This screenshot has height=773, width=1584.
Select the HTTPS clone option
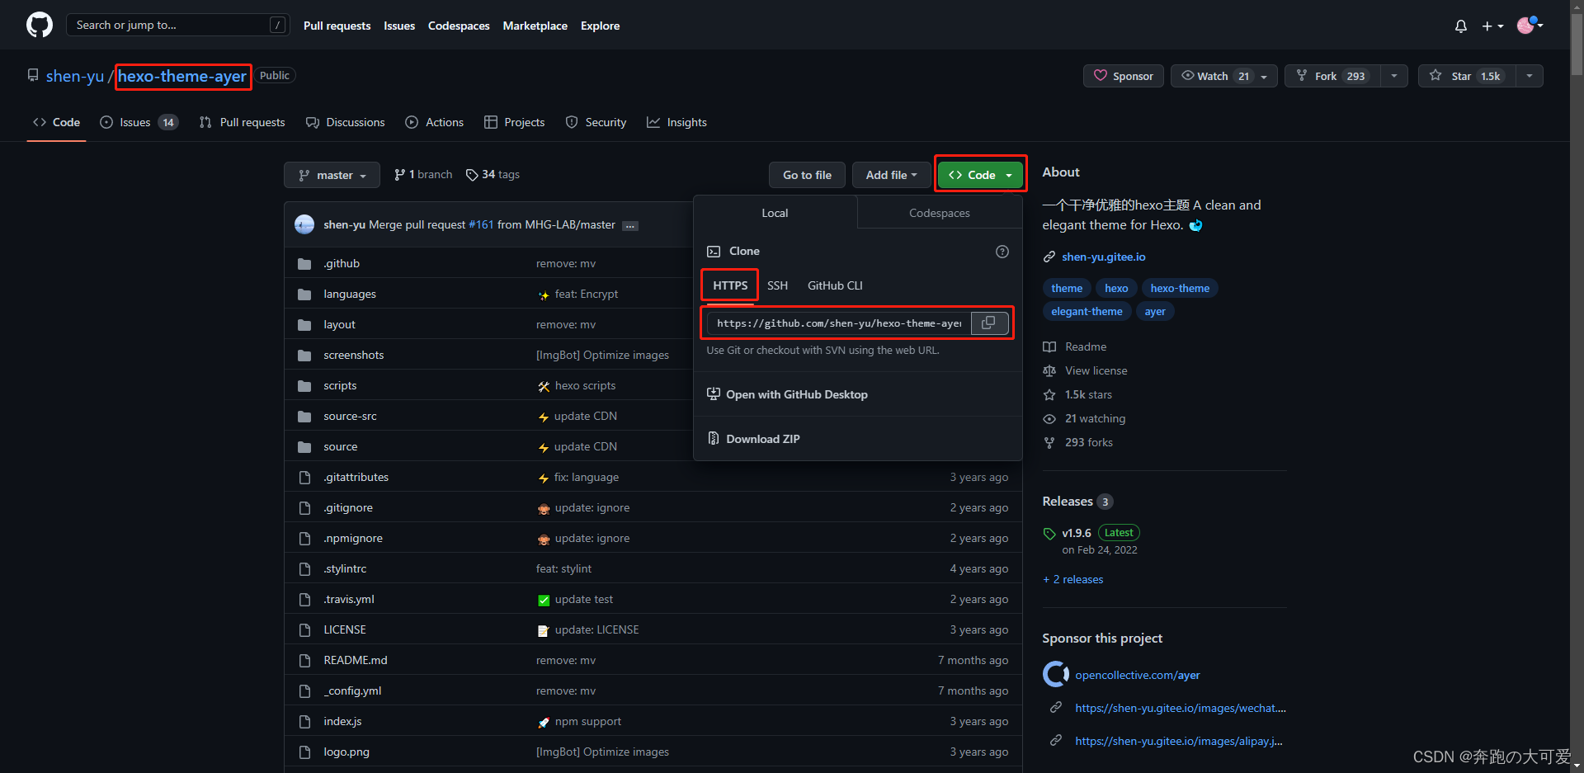pyautogui.click(x=730, y=285)
